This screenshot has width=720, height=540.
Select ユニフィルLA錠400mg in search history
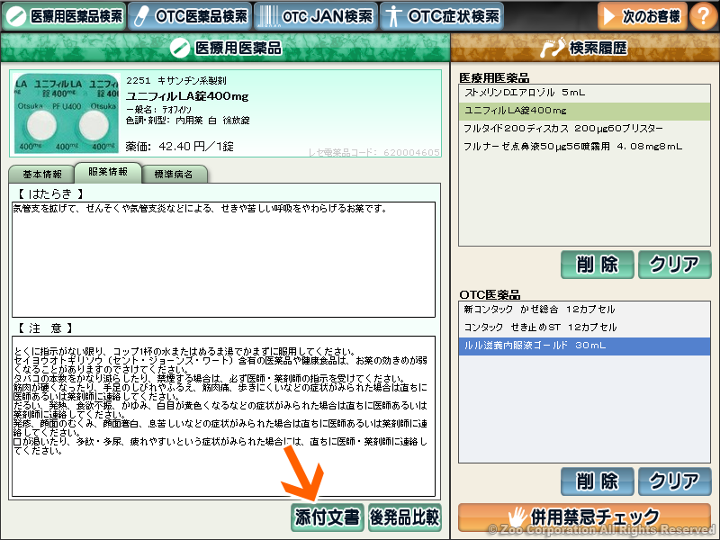point(584,111)
